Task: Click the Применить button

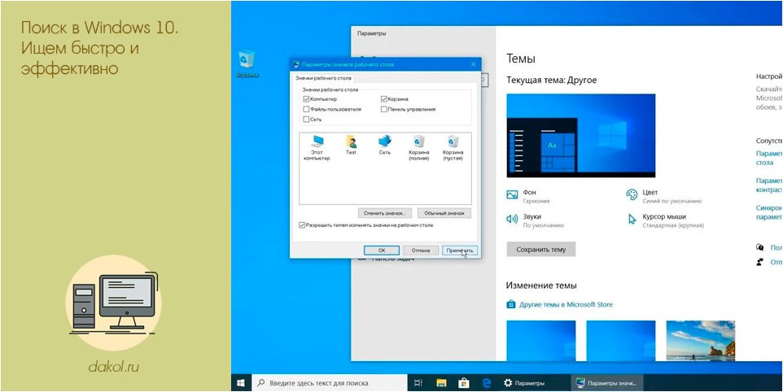Action: [x=460, y=250]
